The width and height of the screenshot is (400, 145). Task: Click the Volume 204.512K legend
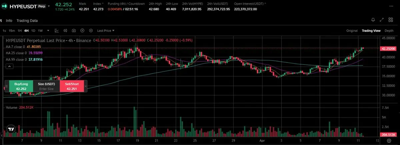(20, 107)
